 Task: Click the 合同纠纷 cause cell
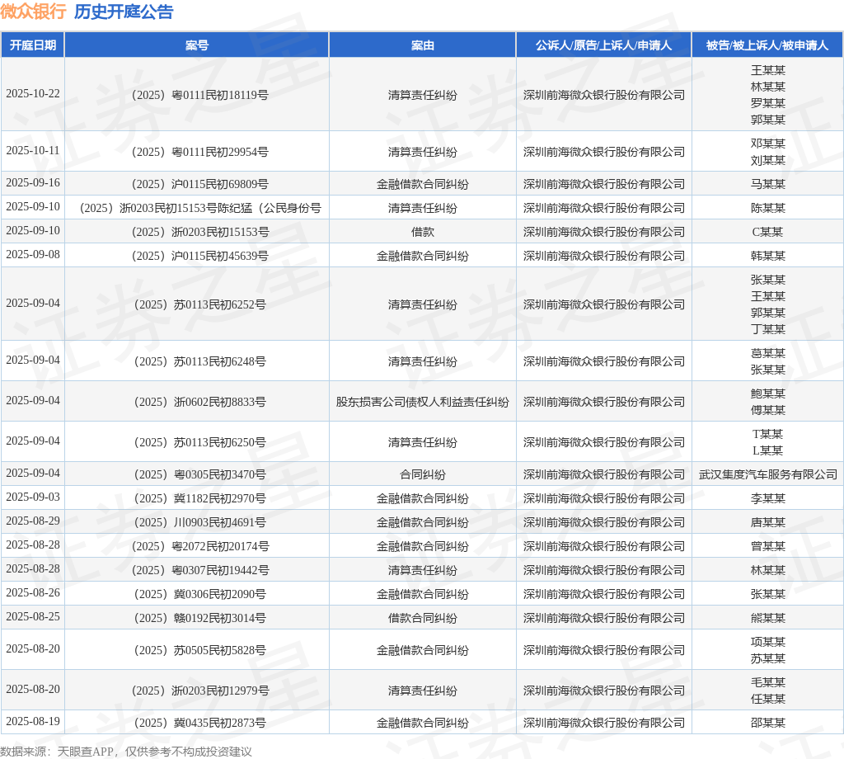(x=423, y=474)
